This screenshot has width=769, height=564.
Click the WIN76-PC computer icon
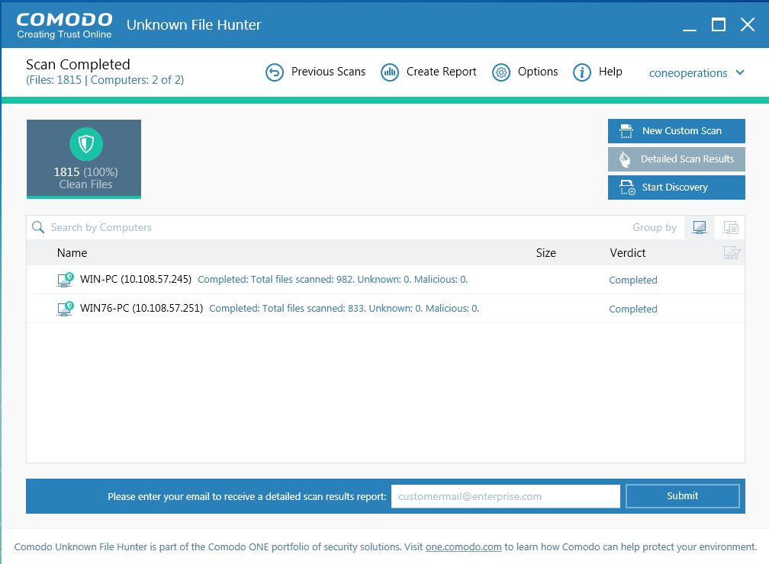66,308
